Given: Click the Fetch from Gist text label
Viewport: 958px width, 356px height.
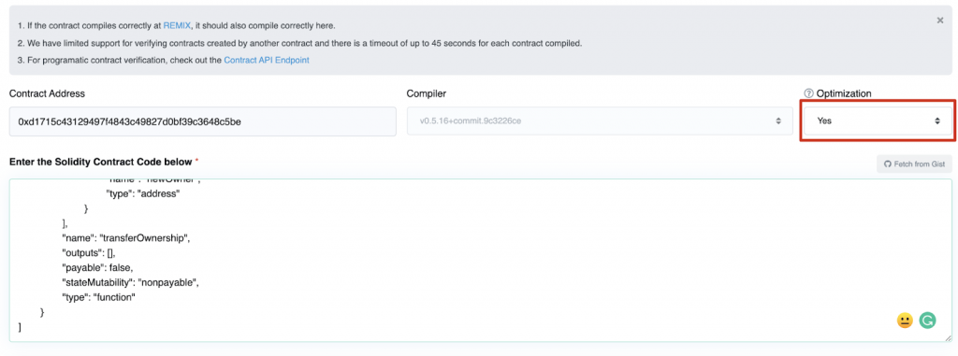Looking at the screenshot, I should [920, 164].
